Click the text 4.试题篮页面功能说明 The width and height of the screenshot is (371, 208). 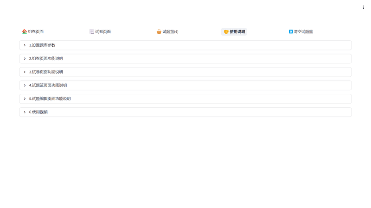click(48, 86)
